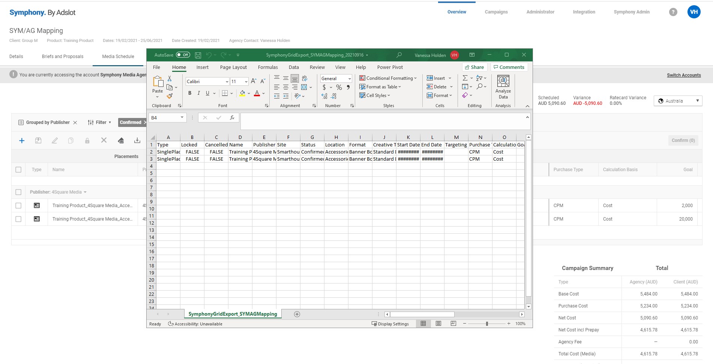The width and height of the screenshot is (713, 364).
Task: Click Analyze Data icon in ribbon
Action: 503,87
